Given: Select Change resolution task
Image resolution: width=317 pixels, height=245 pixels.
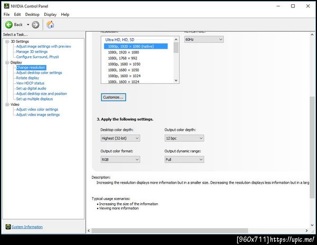Looking at the screenshot, I should tap(31, 67).
